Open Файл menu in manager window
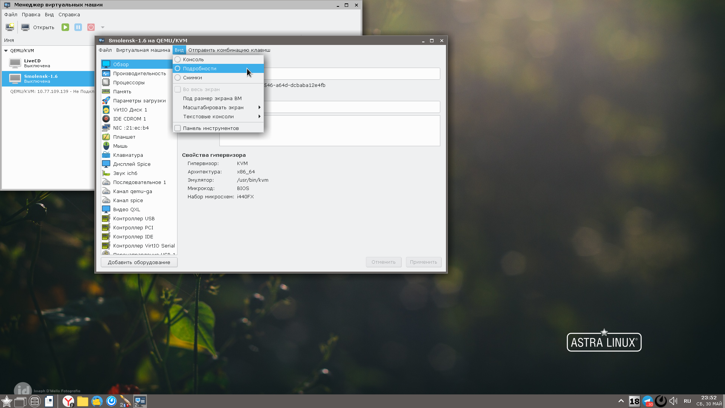725x408 pixels. [x=11, y=14]
